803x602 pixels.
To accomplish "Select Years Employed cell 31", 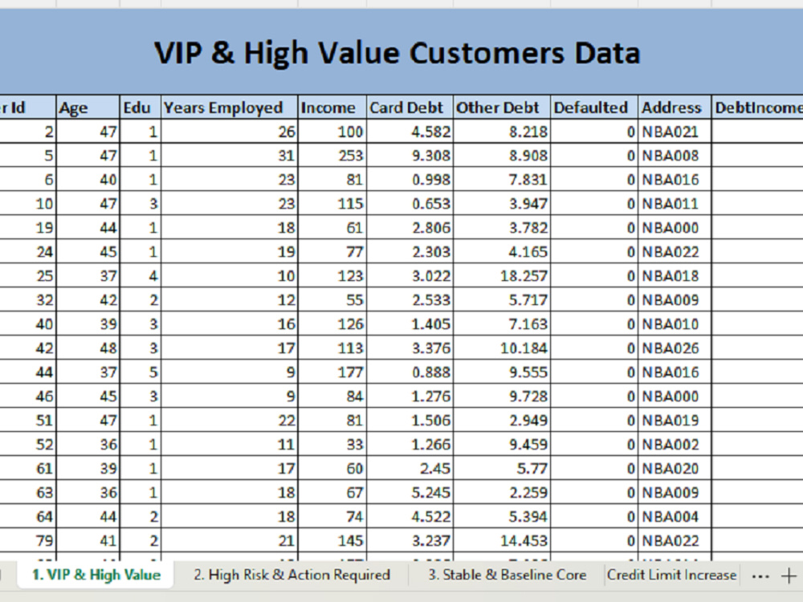I will coord(230,156).
